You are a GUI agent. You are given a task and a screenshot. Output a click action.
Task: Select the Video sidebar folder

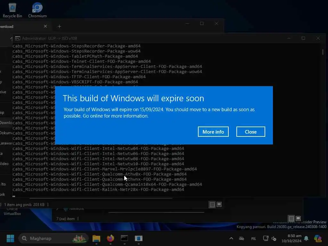point(4,164)
